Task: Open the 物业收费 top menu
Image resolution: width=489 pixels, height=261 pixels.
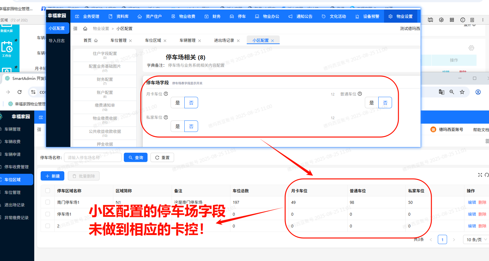Action: pyautogui.click(x=183, y=16)
